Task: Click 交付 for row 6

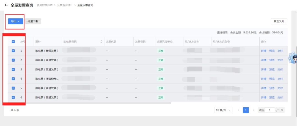Action: [x=280, y=97]
